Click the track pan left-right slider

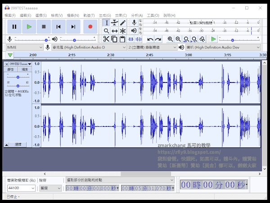18,86
